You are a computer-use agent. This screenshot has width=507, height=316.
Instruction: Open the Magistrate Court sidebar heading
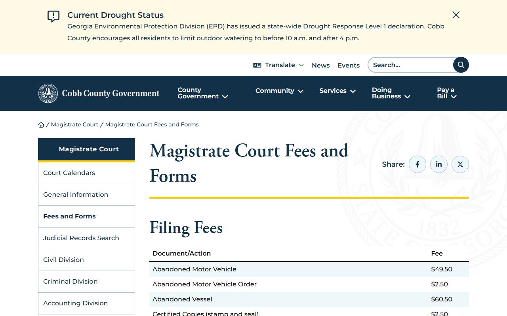(x=86, y=149)
